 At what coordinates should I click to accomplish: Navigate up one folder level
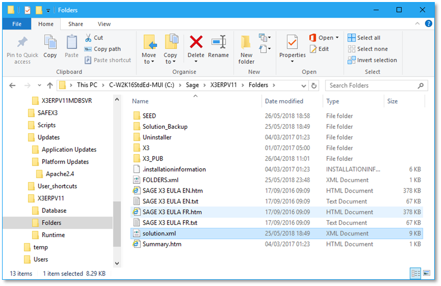[x=50, y=86]
